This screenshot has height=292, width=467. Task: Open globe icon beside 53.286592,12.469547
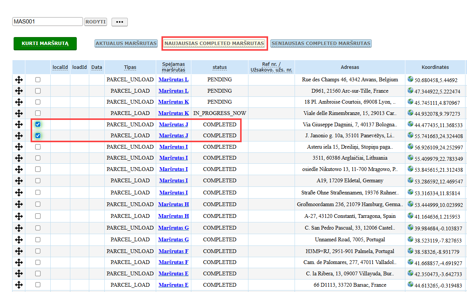click(x=410, y=180)
